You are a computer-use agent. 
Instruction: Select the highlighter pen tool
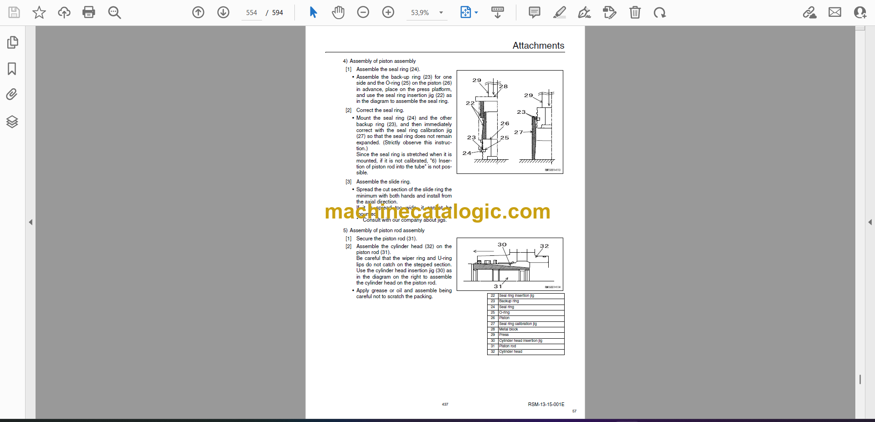(x=560, y=12)
